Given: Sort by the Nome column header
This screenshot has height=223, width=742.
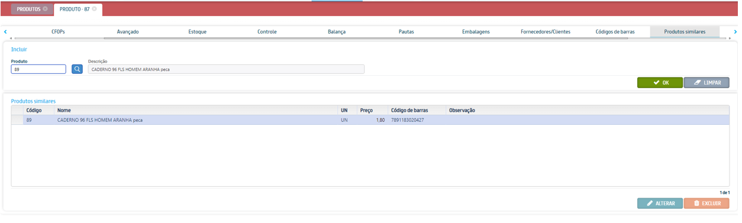Looking at the screenshot, I should click(196, 111).
